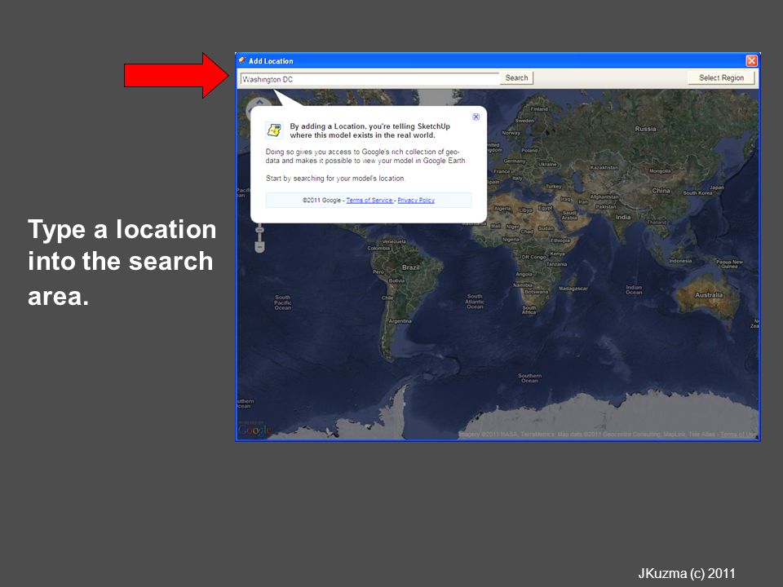Click the SketchUp icon in the title bar

click(x=242, y=60)
